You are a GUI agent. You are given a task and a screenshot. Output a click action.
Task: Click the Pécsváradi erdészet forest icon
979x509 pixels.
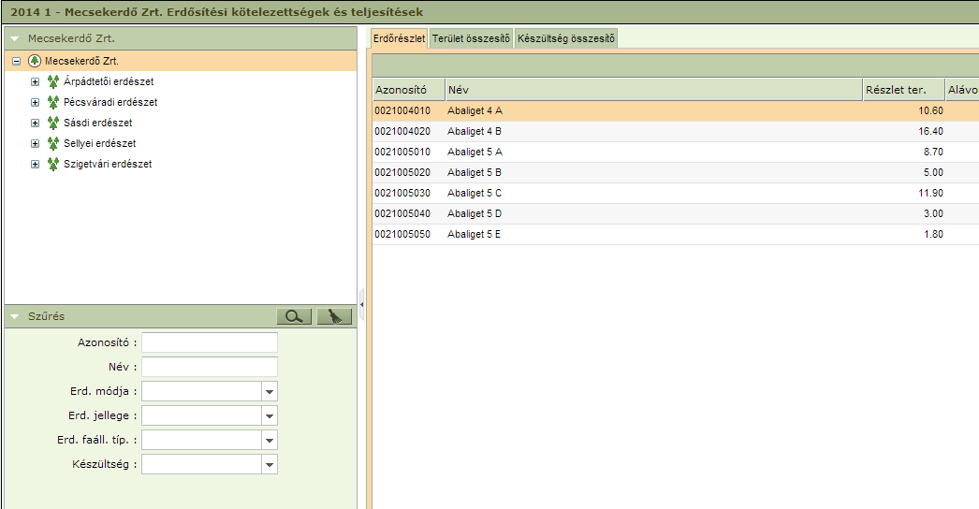click(53, 102)
